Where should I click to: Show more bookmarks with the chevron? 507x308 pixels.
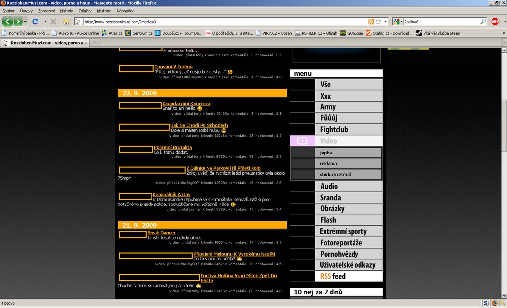point(504,33)
